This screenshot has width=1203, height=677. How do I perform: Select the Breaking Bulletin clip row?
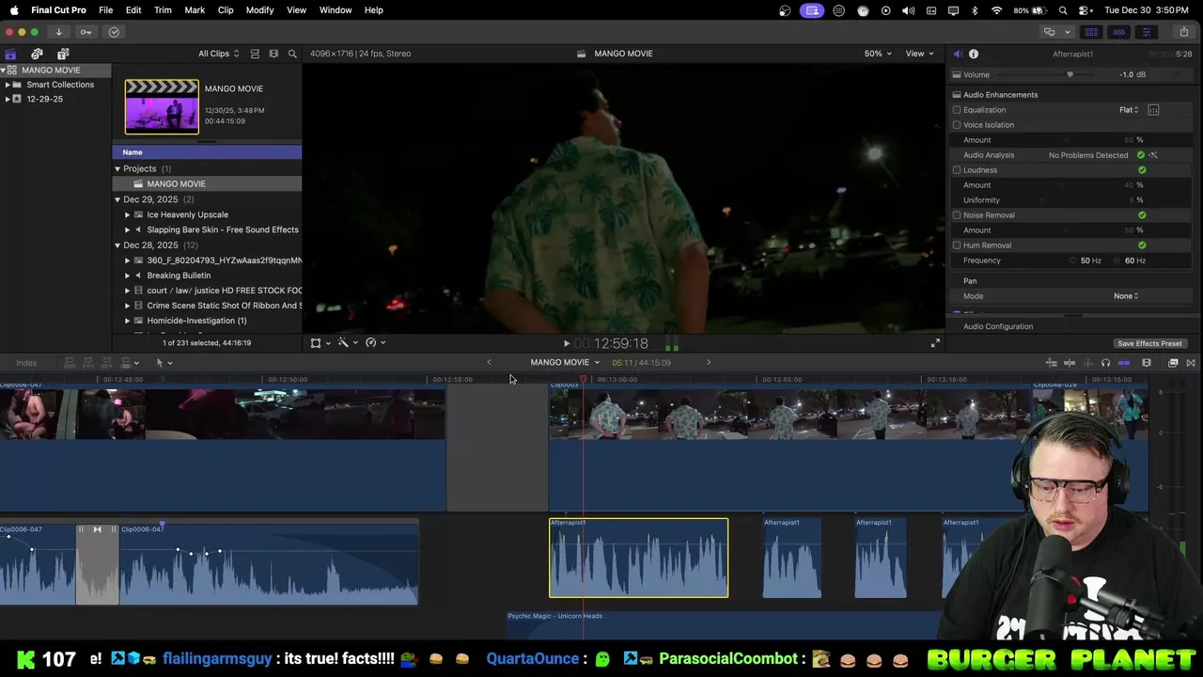click(208, 276)
